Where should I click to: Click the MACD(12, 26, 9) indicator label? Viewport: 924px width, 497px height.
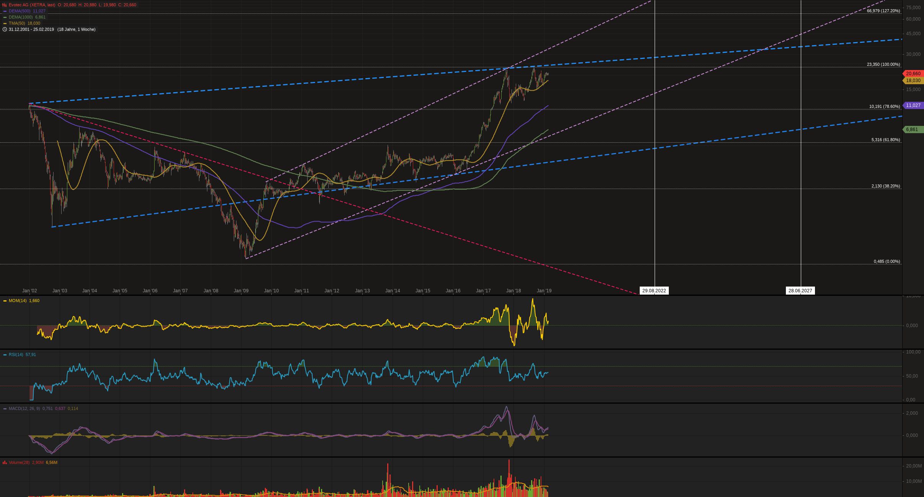tap(24, 409)
